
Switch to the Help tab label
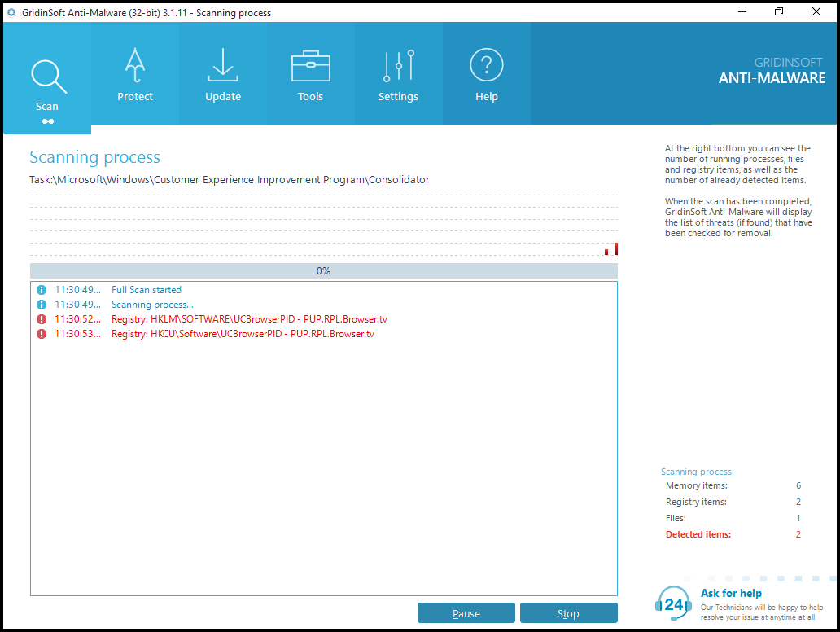(x=487, y=96)
